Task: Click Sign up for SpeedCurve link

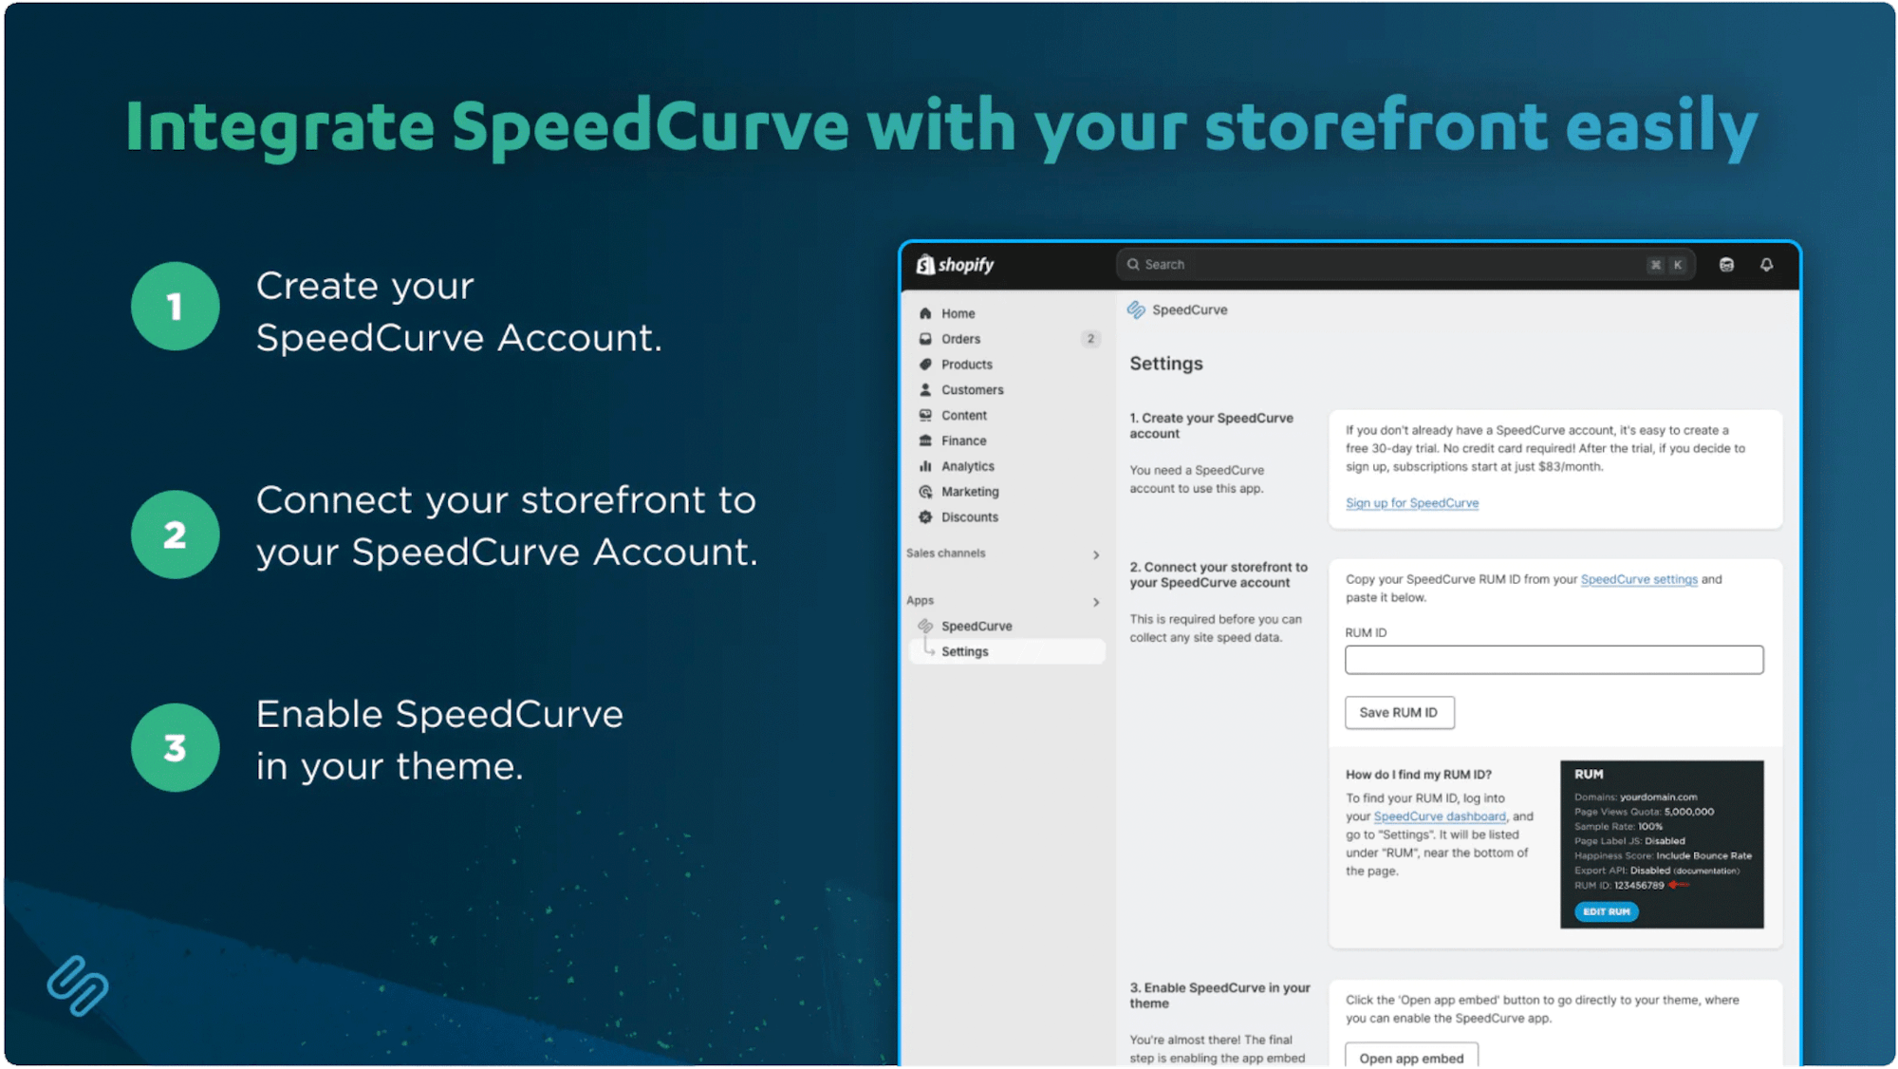Action: click(1411, 503)
